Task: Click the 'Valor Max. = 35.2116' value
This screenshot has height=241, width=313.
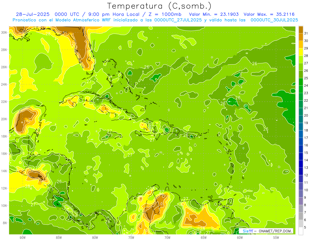Action: [269, 14]
